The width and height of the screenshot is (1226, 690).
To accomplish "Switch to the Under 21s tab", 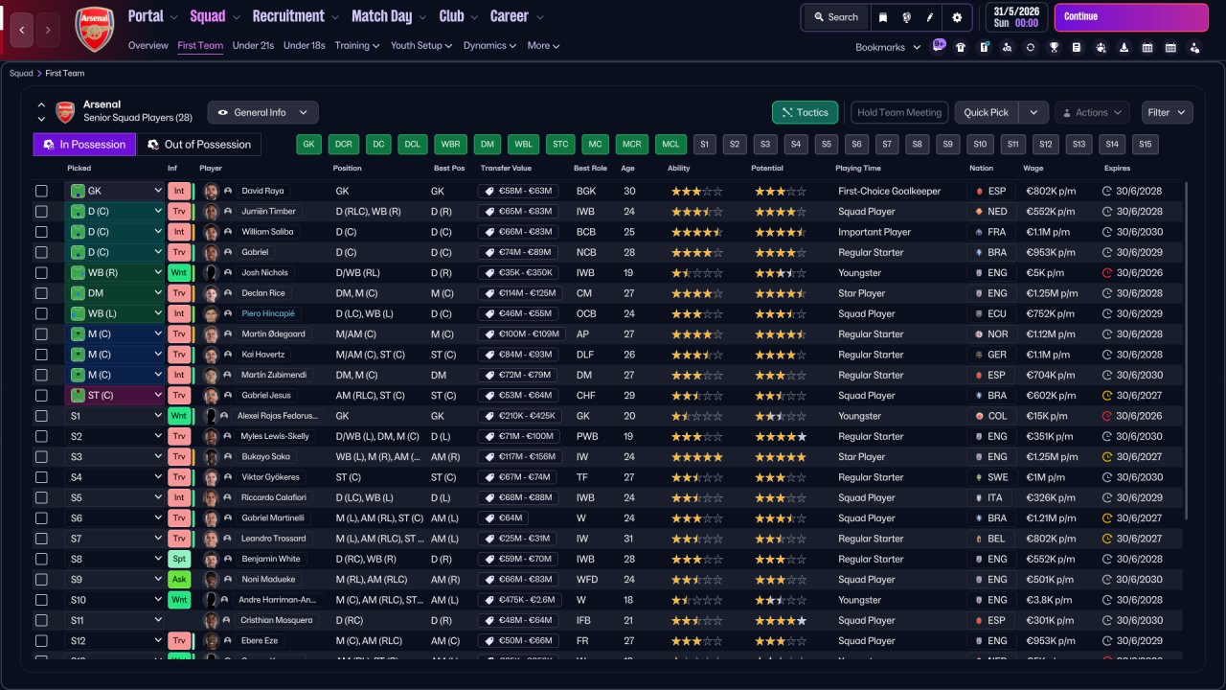I will tap(253, 45).
